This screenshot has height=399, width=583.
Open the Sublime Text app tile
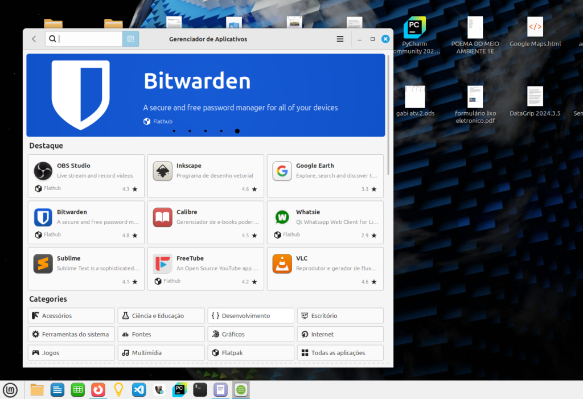[x=86, y=269]
